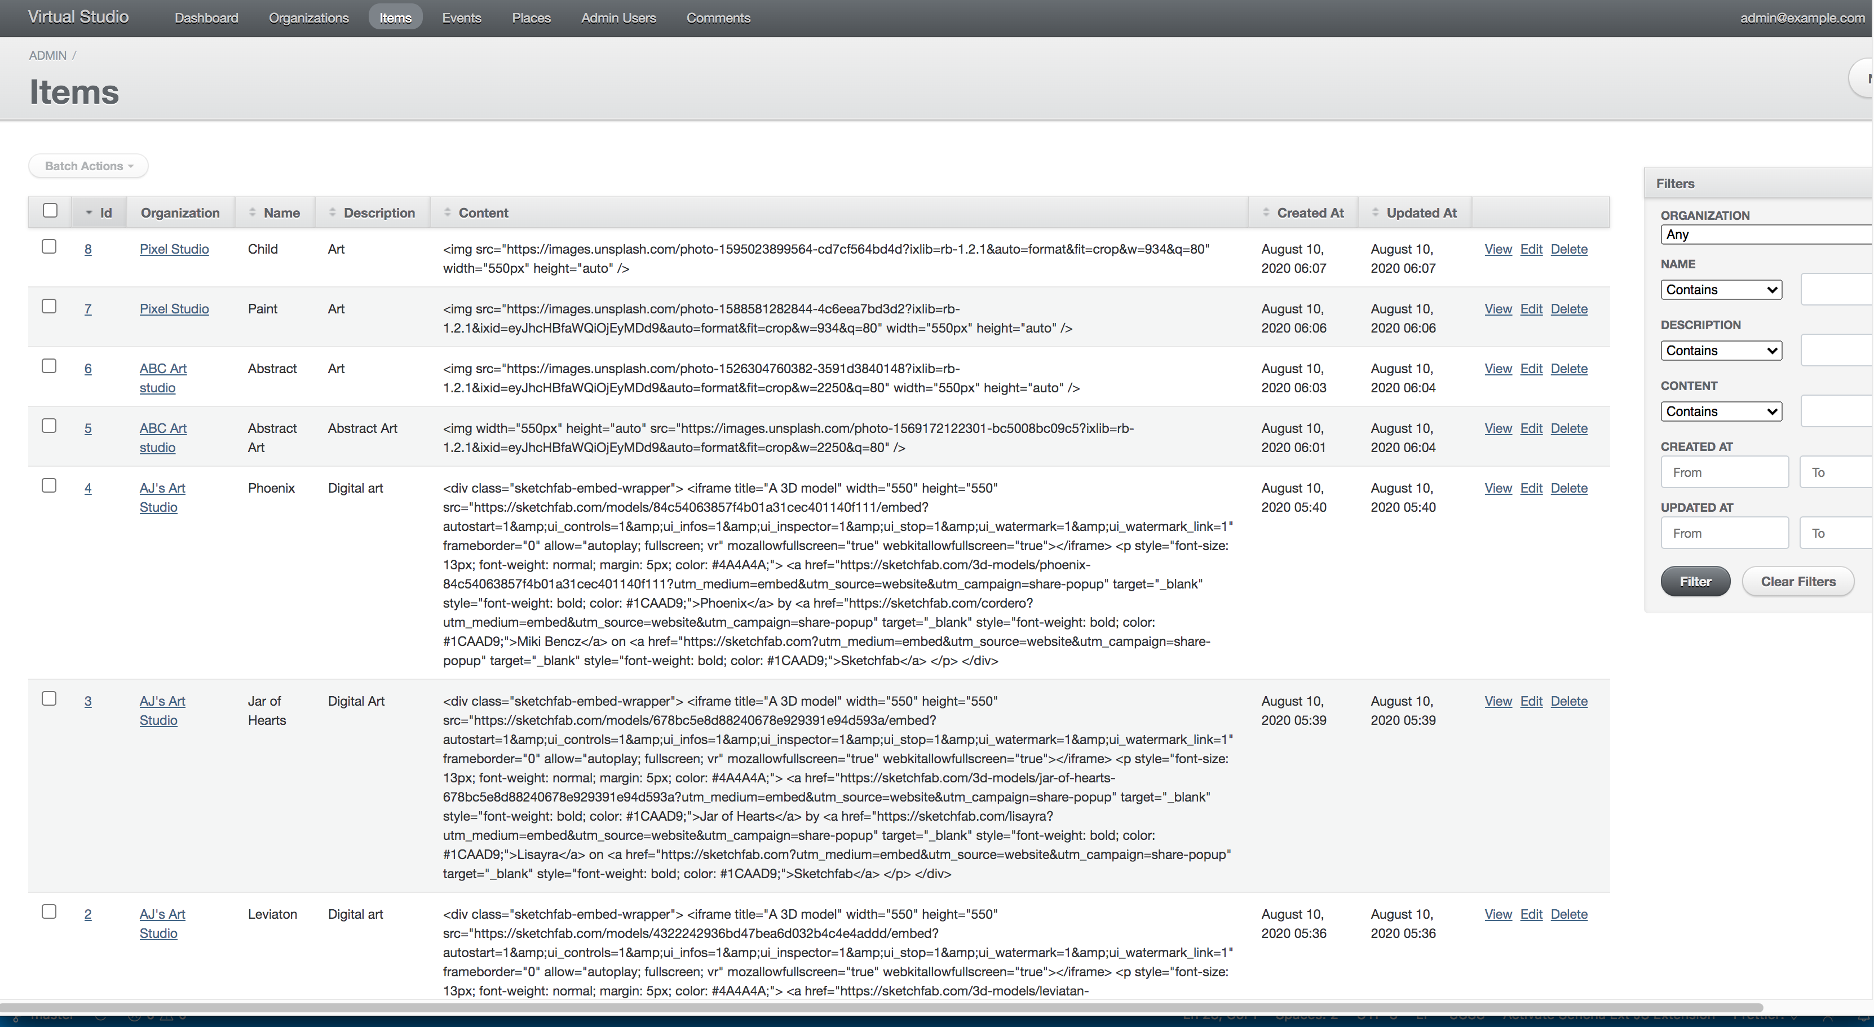Tick the checkbox for item 8
Viewport: 1874px width, 1027px height.
pos(48,246)
